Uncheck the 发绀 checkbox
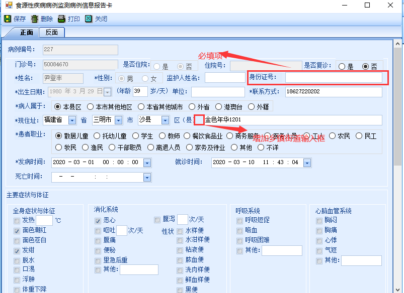The width and height of the screenshot is (404, 293). coord(17,251)
